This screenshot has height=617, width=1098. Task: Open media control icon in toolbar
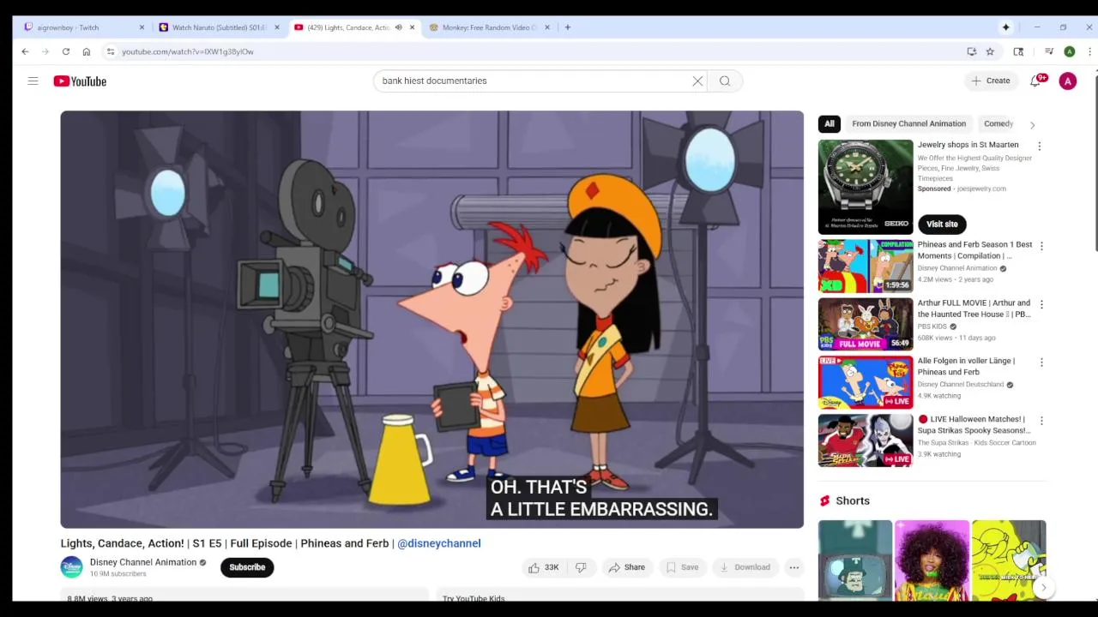tap(1048, 51)
